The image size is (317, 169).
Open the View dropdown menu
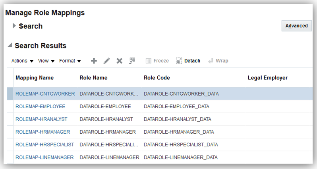(x=46, y=61)
